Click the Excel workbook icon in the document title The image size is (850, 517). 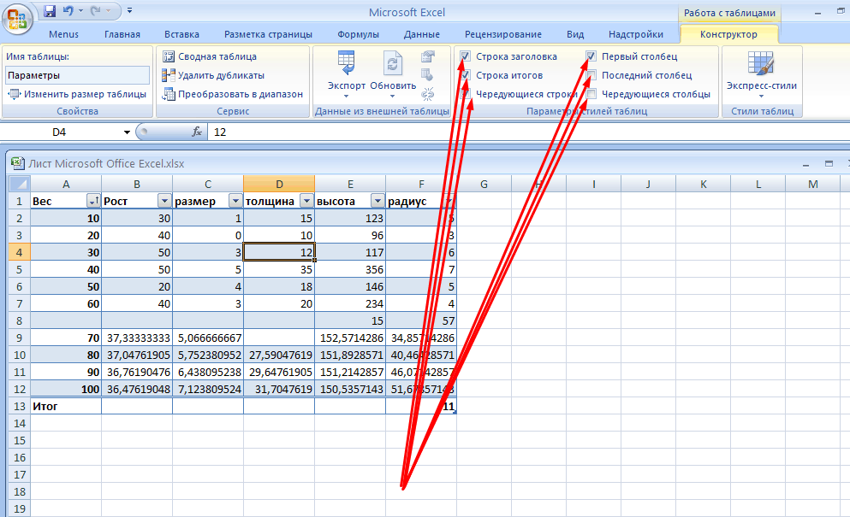coord(18,163)
